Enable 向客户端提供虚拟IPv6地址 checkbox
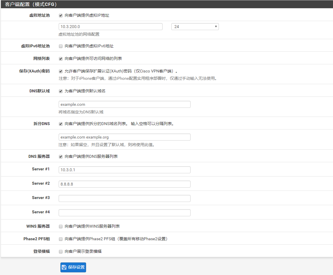333x275 pixels. coord(61,46)
